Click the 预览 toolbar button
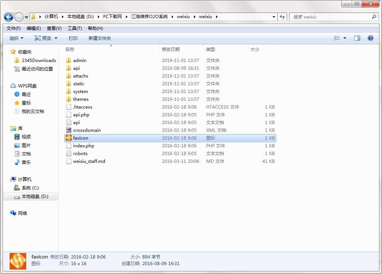 (x=43, y=38)
